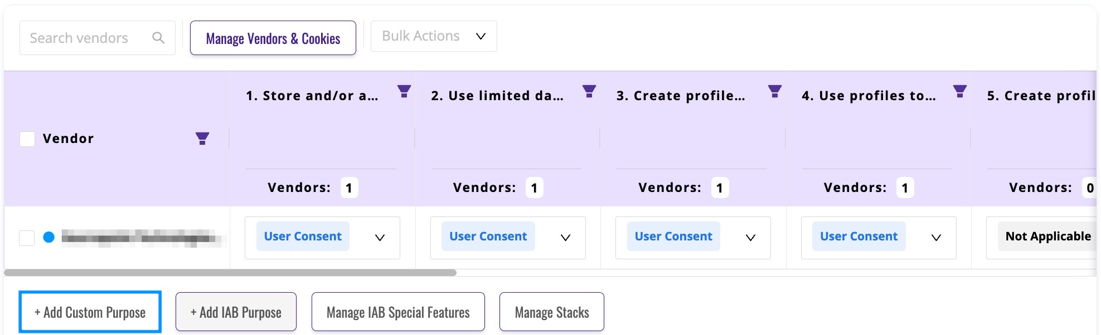Filter the Store and/or access column
The width and height of the screenshot is (1101, 335).
(x=404, y=91)
